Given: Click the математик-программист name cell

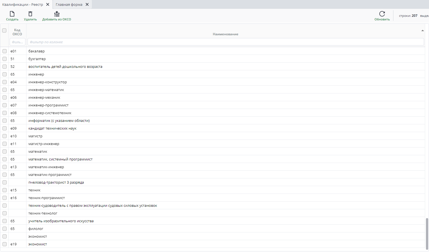Looking at the screenshot, I should point(225,175).
